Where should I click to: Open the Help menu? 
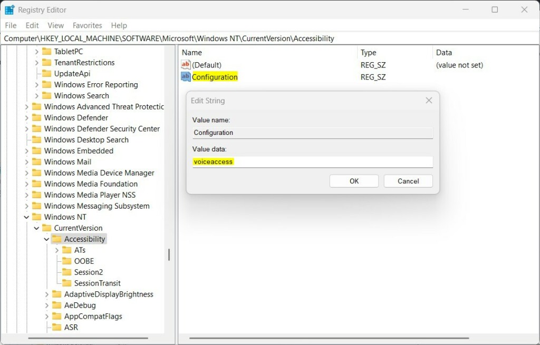(119, 25)
